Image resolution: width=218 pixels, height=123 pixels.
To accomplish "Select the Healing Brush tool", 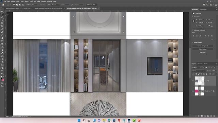I will tap(2, 32).
